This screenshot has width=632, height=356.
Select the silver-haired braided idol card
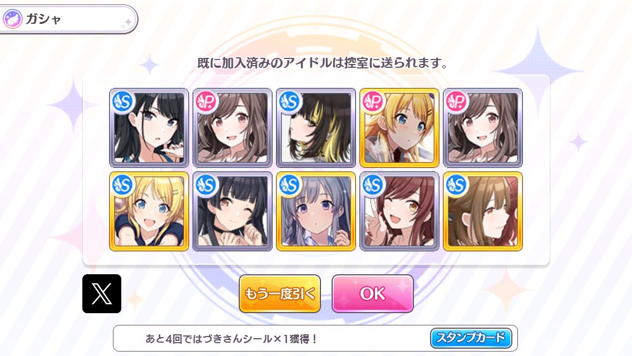pyautogui.click(x=316, y=211)
